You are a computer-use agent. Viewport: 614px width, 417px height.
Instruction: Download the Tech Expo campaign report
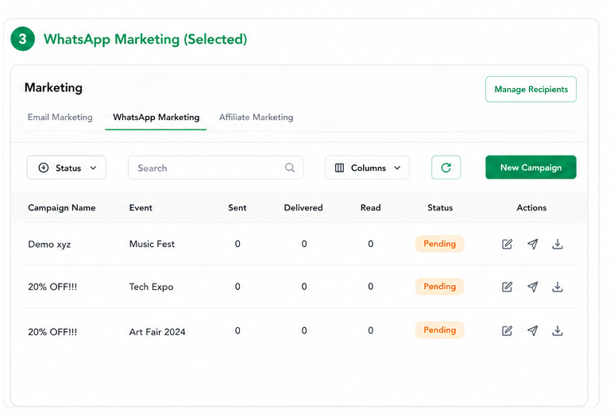coord(558,287)
